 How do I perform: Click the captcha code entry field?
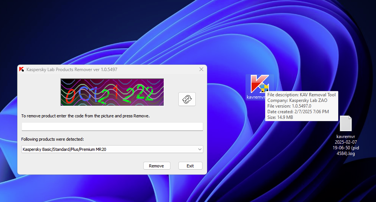(112, 126)
